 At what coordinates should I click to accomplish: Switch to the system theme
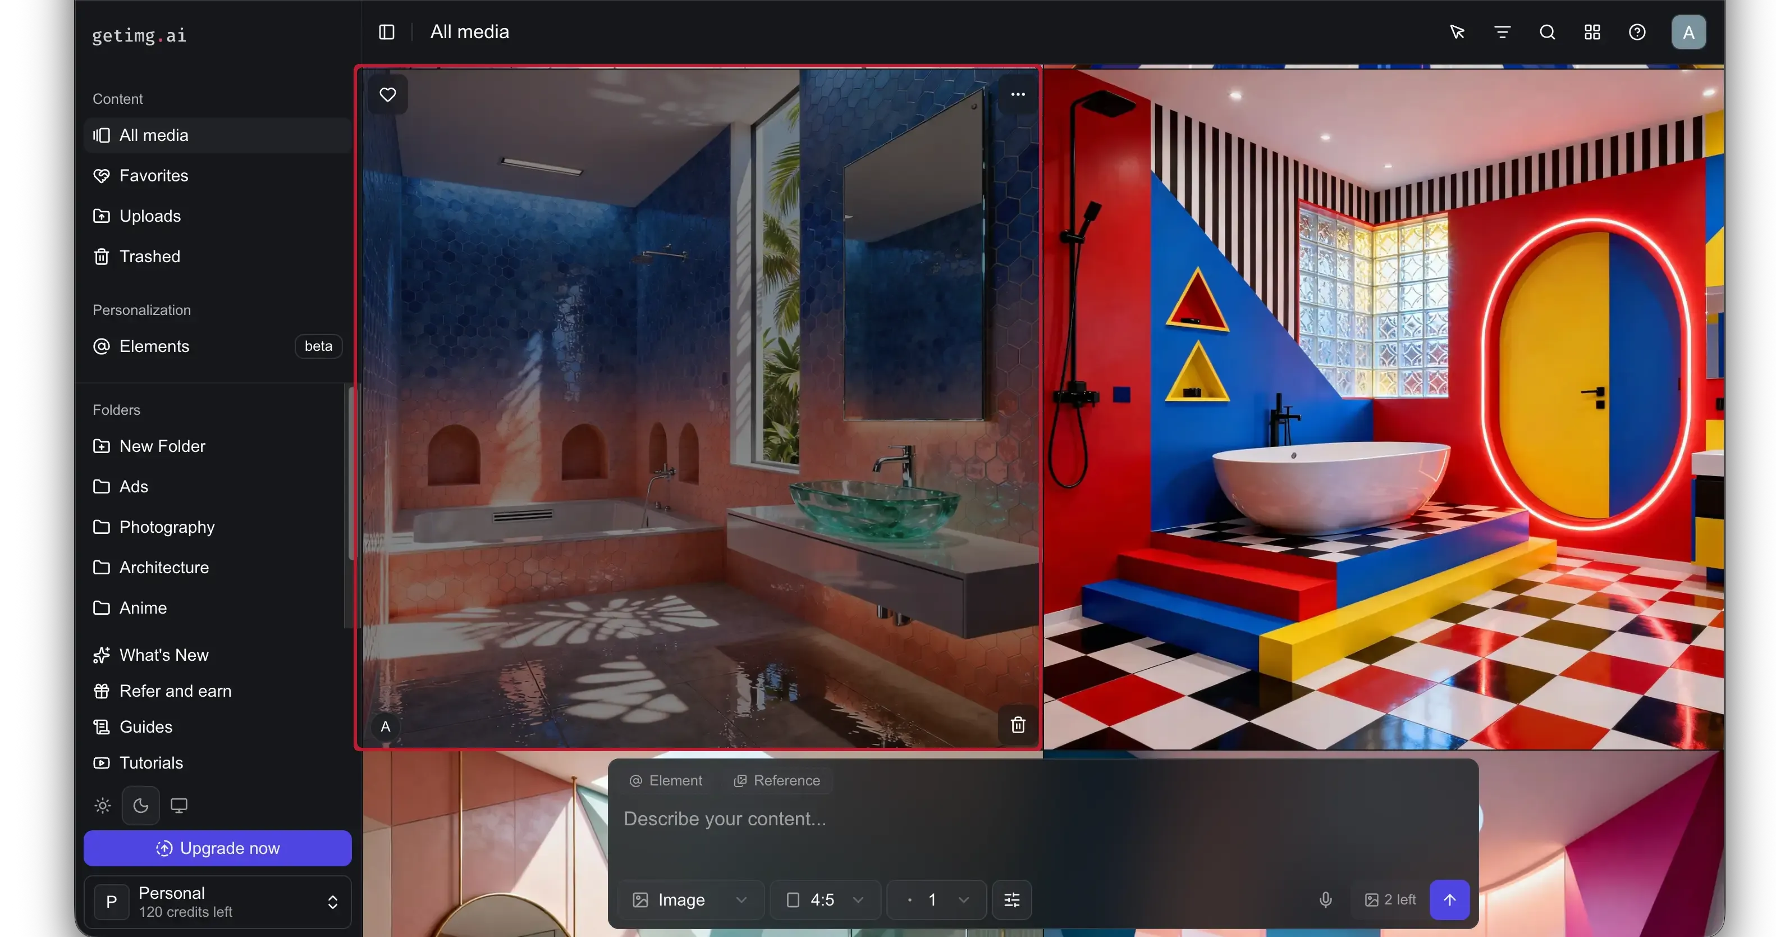coord(179,805)
